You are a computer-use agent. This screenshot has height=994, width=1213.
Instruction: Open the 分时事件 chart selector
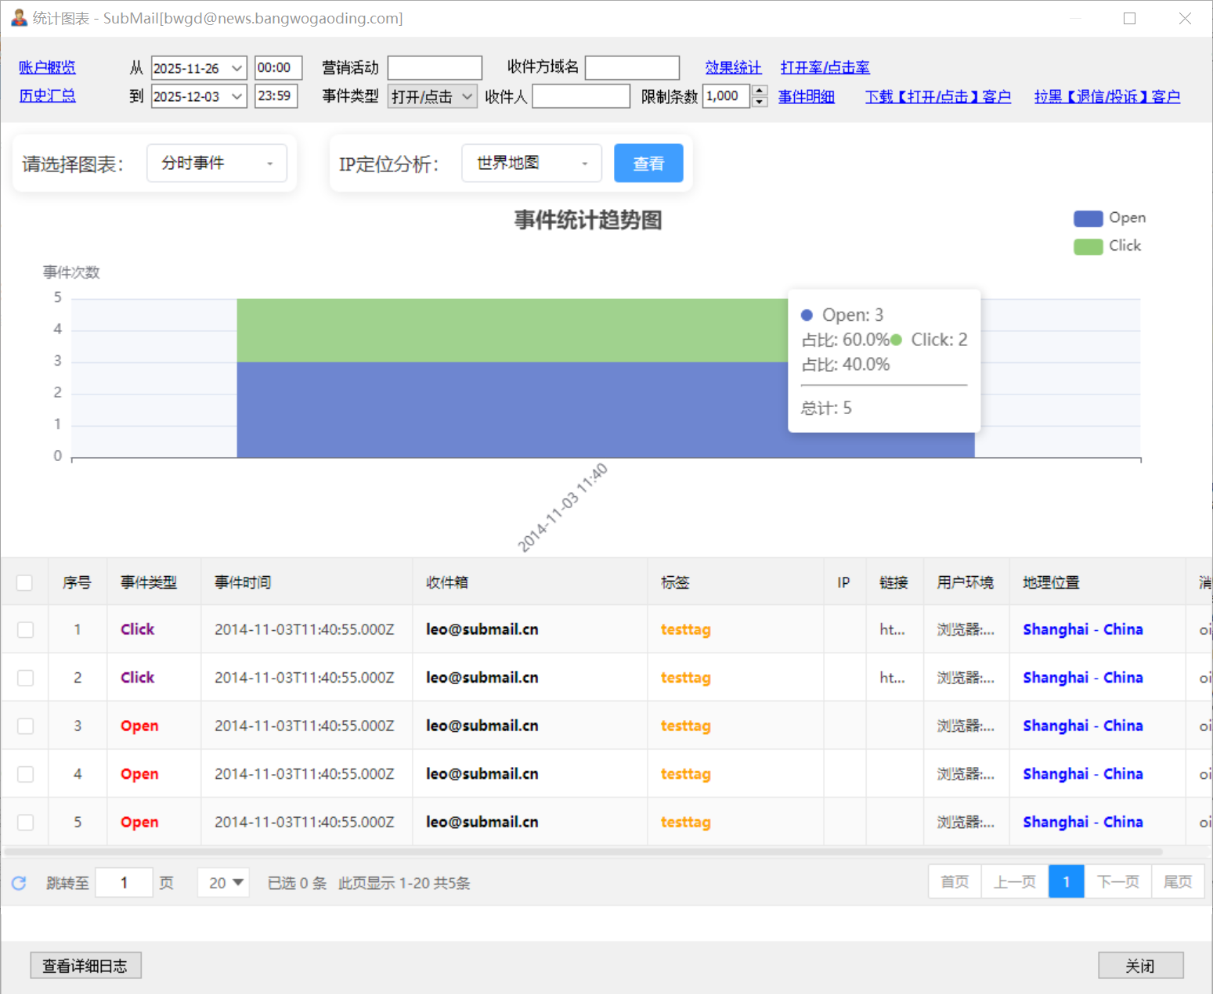[217, 164]
